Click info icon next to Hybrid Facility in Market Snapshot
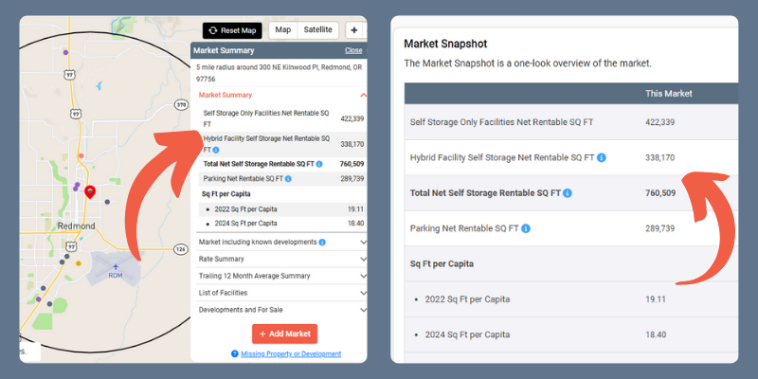 coord(602,157)
